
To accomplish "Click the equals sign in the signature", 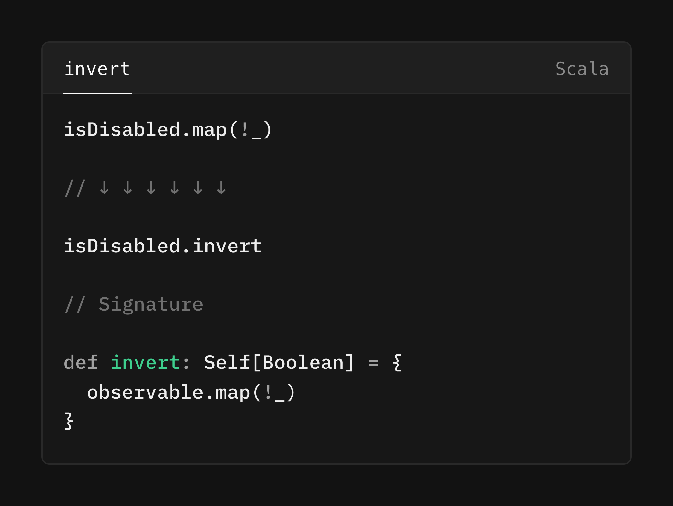I will click(x=373, y=363).
